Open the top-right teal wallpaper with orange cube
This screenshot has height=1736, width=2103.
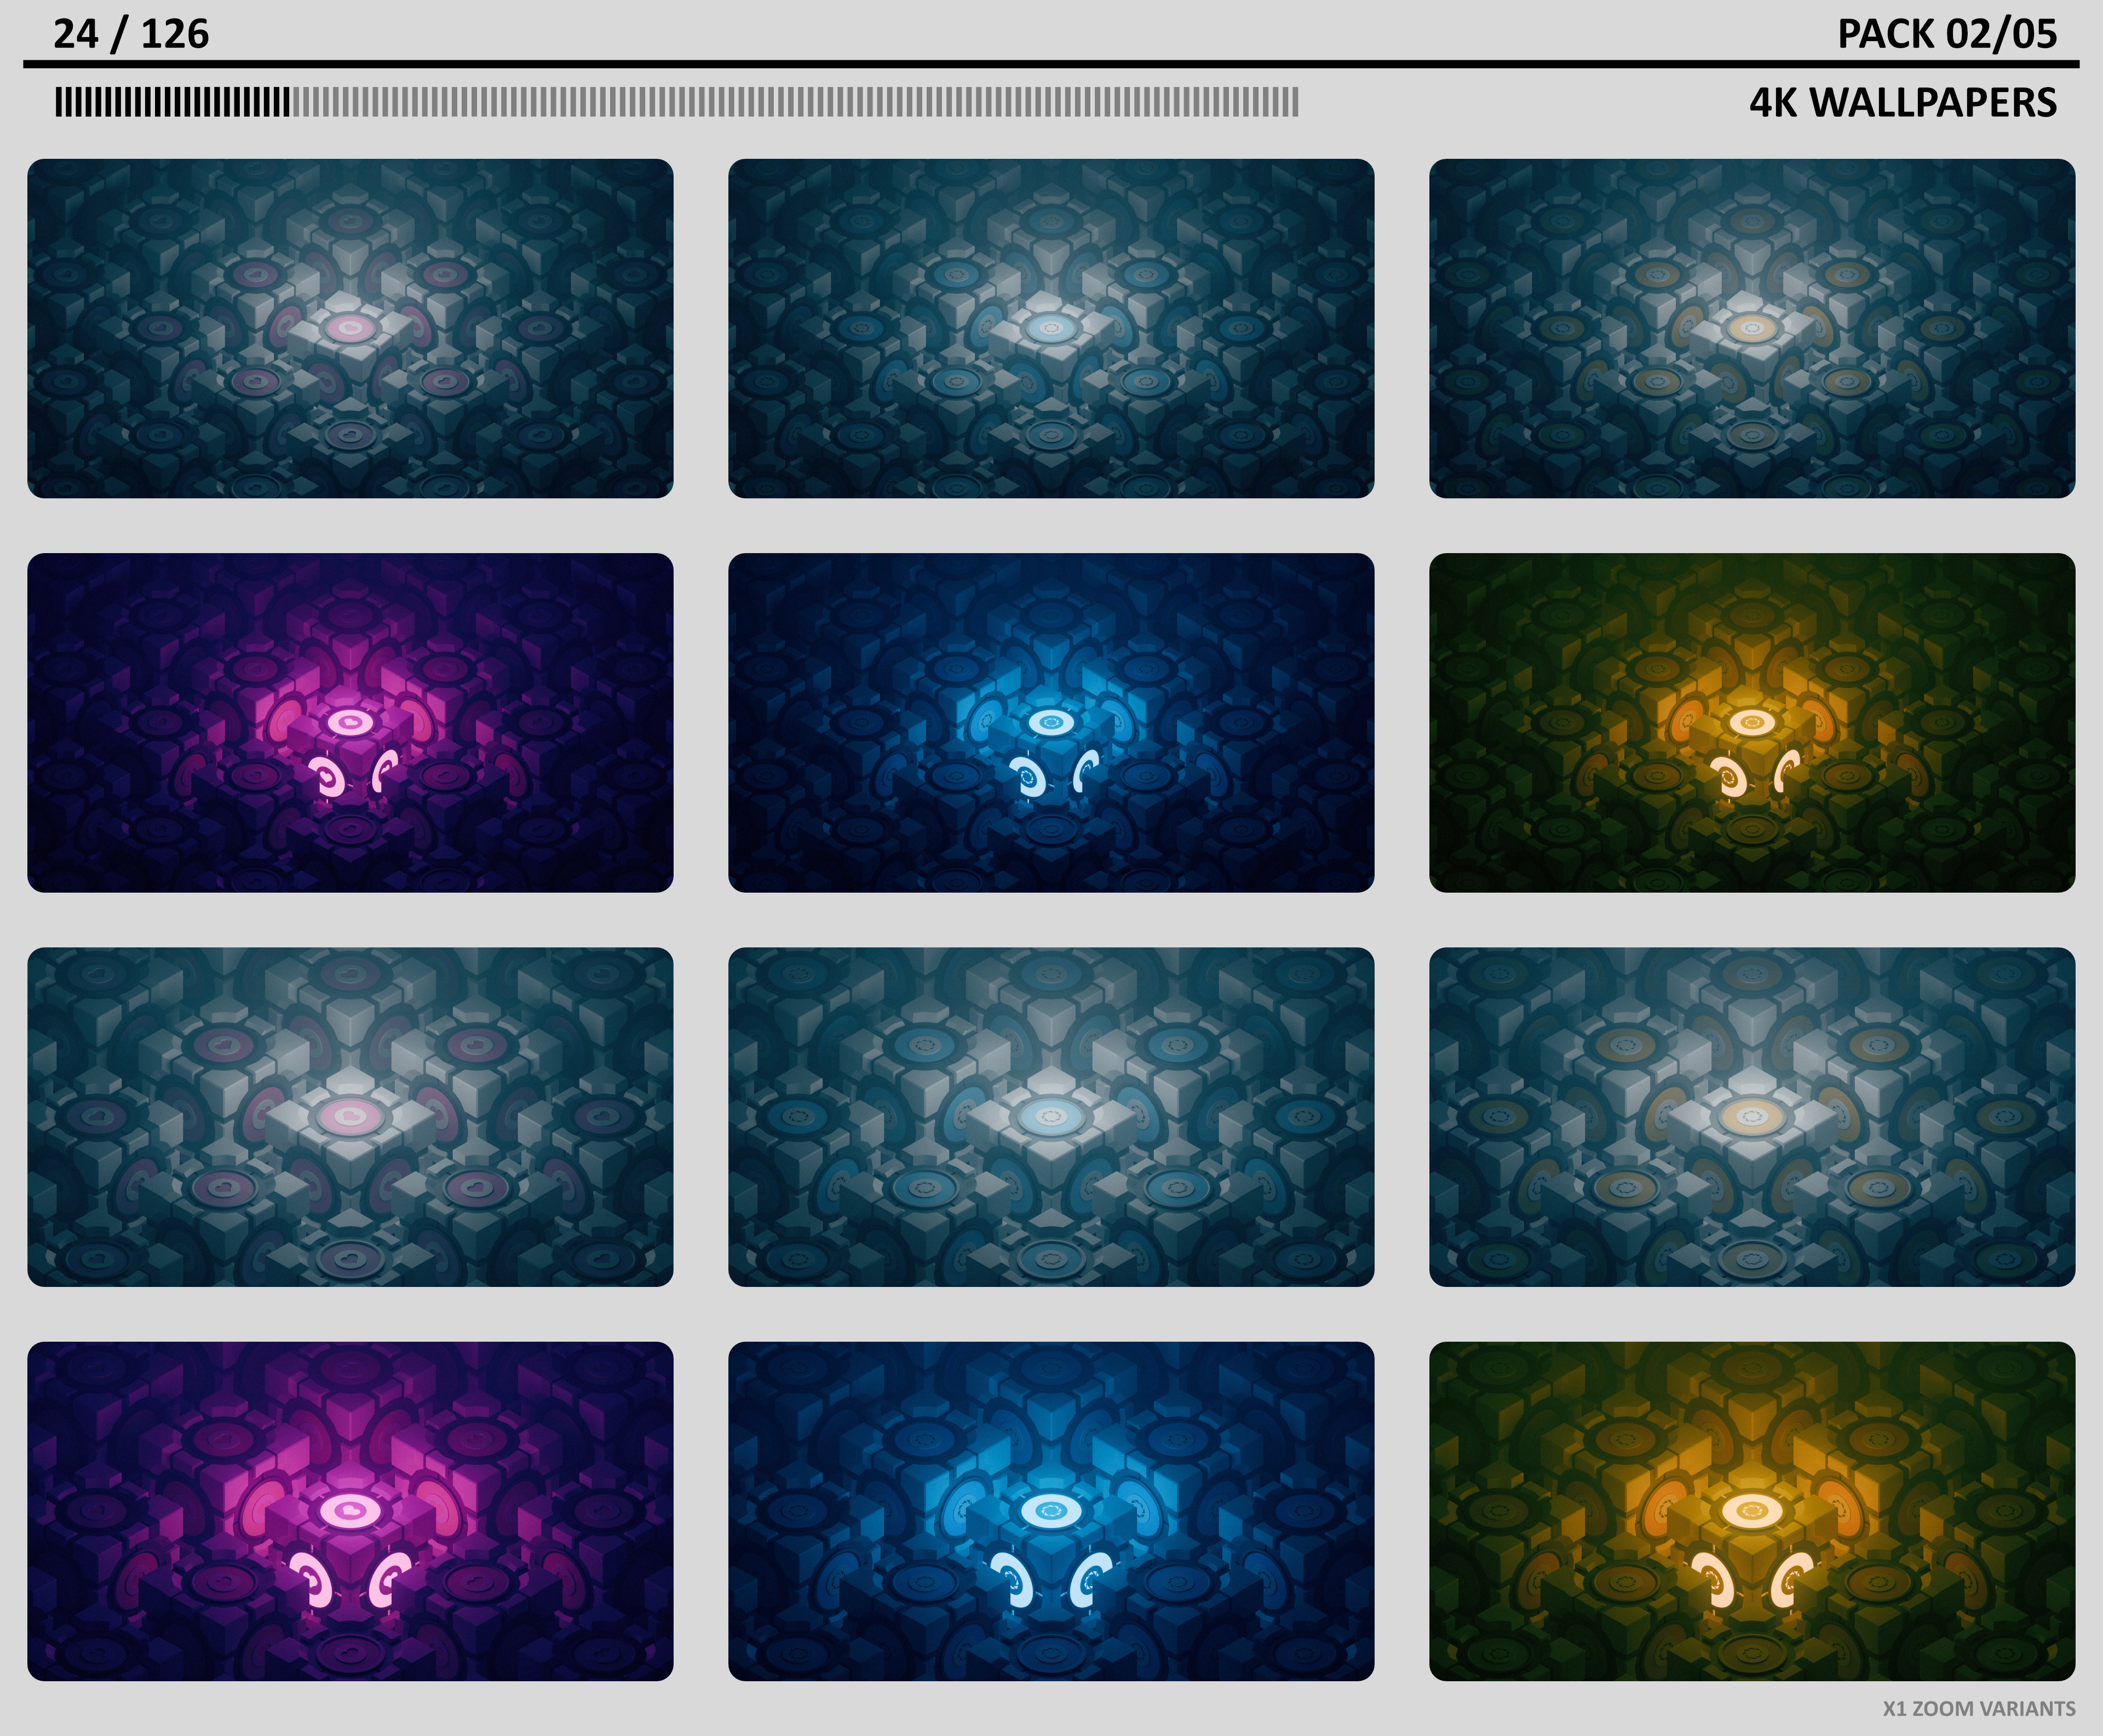tap(1752, 328)
